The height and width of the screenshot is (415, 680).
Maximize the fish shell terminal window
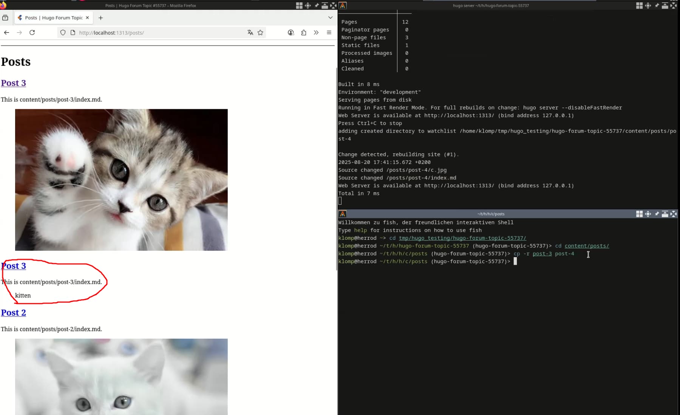pyautogui.click(x=673, y=214)
